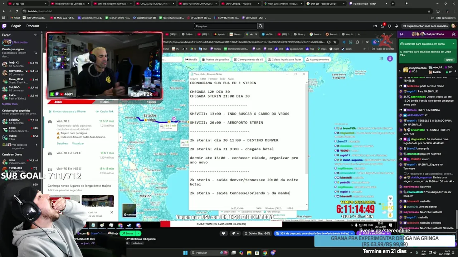The height and width of the screenshot is (257, 458).
Task: Open the notifications inbox icon
Action: coord(383,26)
